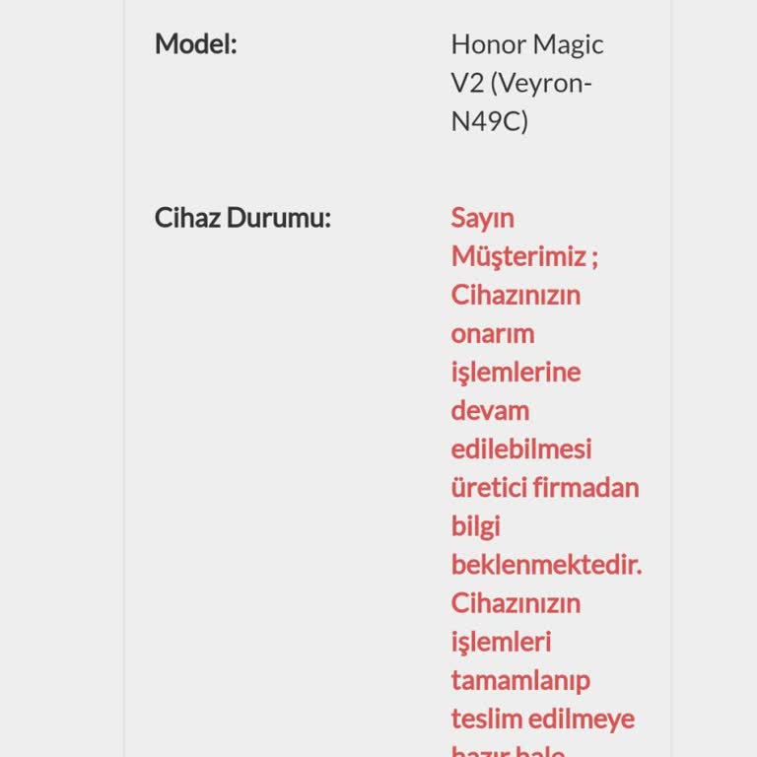The width and height of the screenshot is (757, 757).
Task: Click the word "devam" in red text
Action: (490, 410)
